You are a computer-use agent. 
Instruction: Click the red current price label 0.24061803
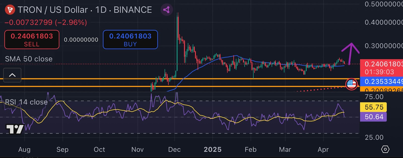381,64
